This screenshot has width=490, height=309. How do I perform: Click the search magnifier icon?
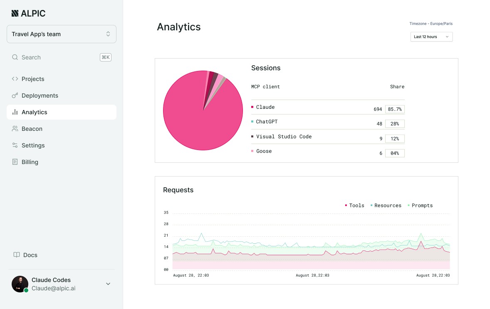tap(15, 57)
